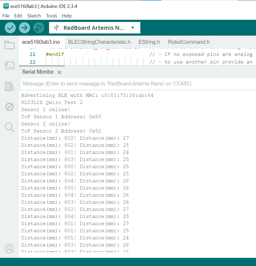The height and width of the screenshot is (266, 256).
Task: Click the 'Advertising BLE with MAC' output line
Action: (87, 95)
